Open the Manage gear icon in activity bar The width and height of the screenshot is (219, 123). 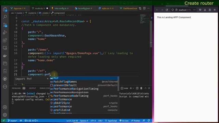tap(5, 115)
